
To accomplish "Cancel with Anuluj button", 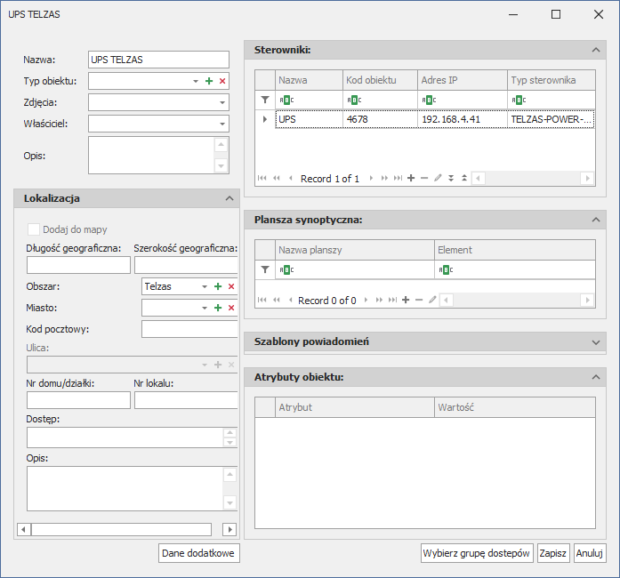I will 590,553.
